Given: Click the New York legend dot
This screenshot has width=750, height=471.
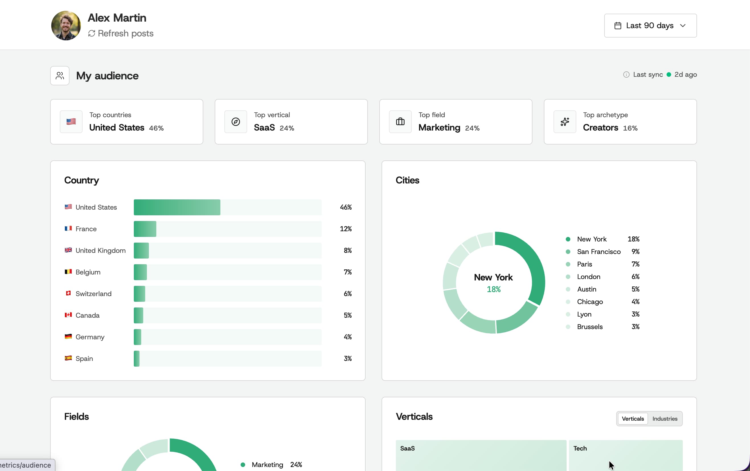Looking at the screenshot, I should [568, 239].
